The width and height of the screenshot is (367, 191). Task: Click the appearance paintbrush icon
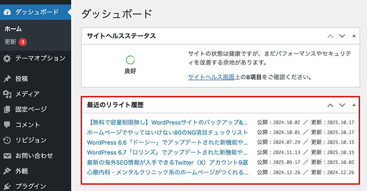click(7, 171)
